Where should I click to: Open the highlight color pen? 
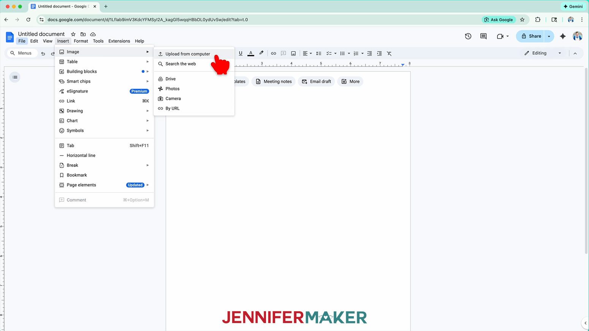(261, 54)
